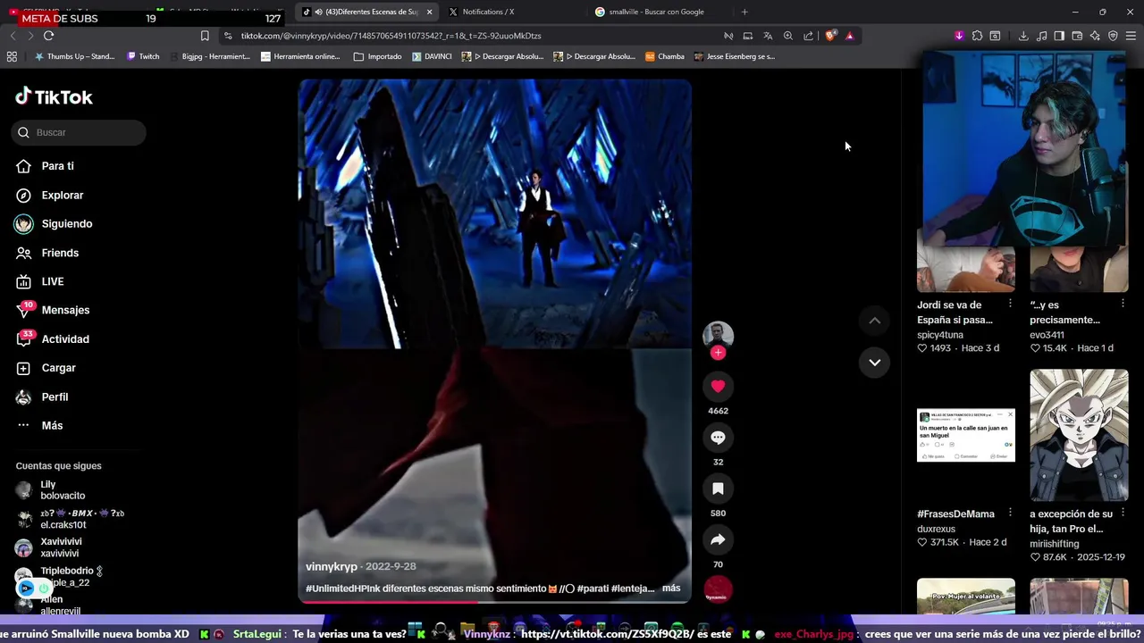Click the bookmark page icon
1144x643 pixels.
tap(205, 36)
